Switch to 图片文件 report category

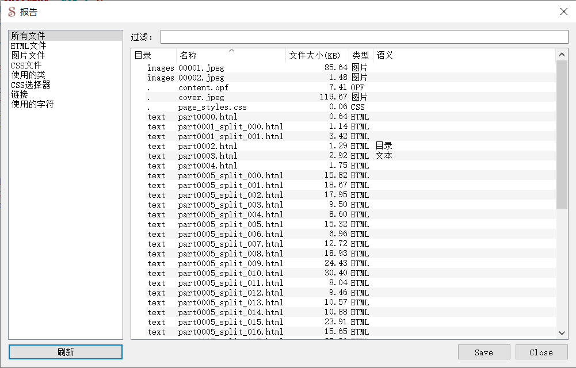[28, 56]
